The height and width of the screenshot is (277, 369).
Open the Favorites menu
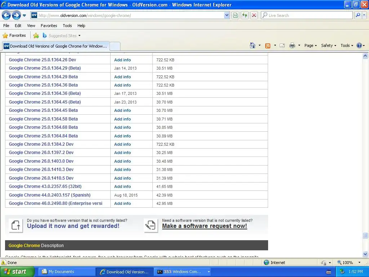point(49,26)
